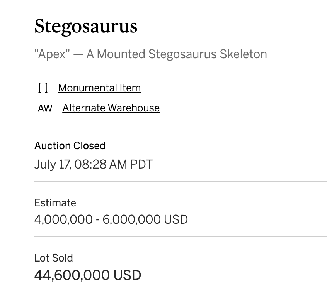This screenshot has width=327, height=297.
Task: Click the PDT timezone text
Action: point(141,164)
